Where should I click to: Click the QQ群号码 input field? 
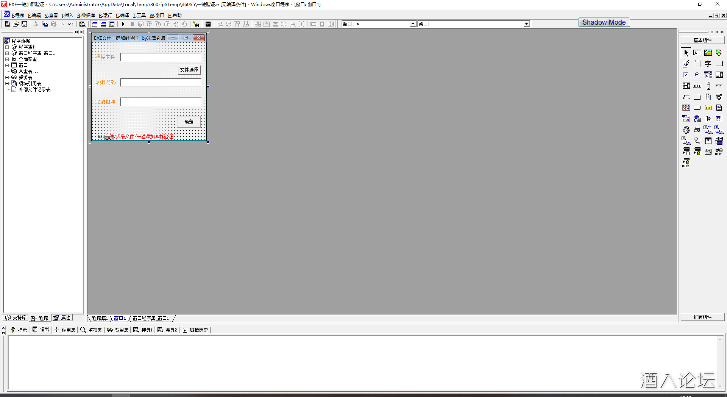161,83
